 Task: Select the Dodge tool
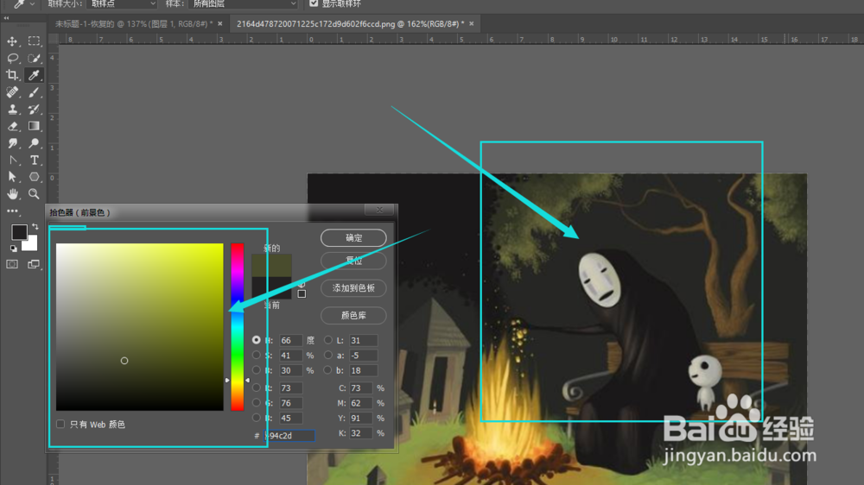pos(34,143)
